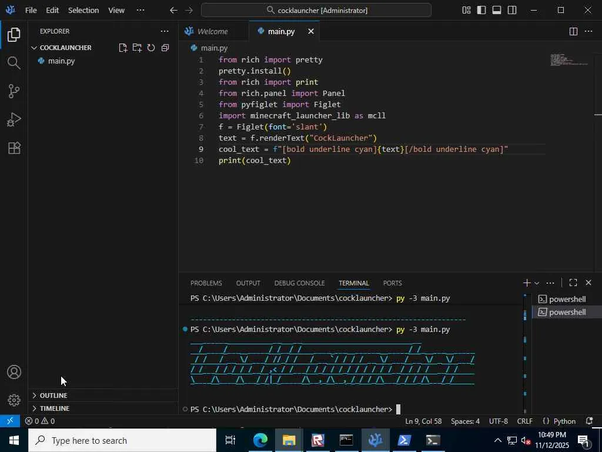
Task: Open File Explorer from taskbar
Action: coord(289,440)
